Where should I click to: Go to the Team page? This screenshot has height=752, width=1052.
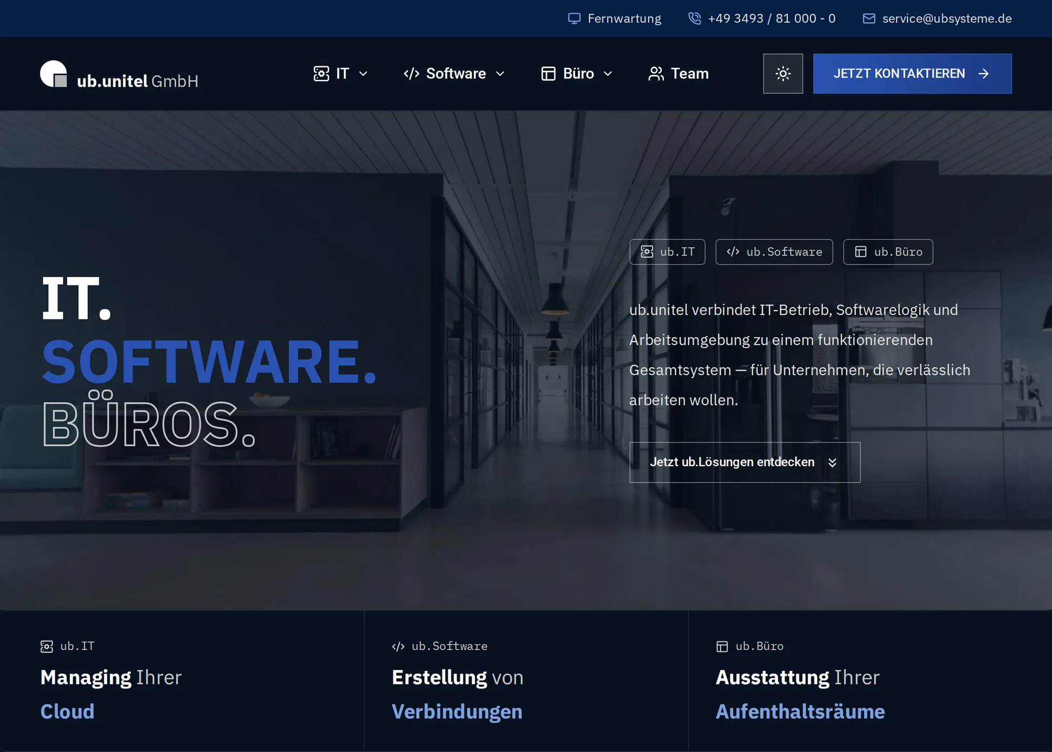[679, 74]
